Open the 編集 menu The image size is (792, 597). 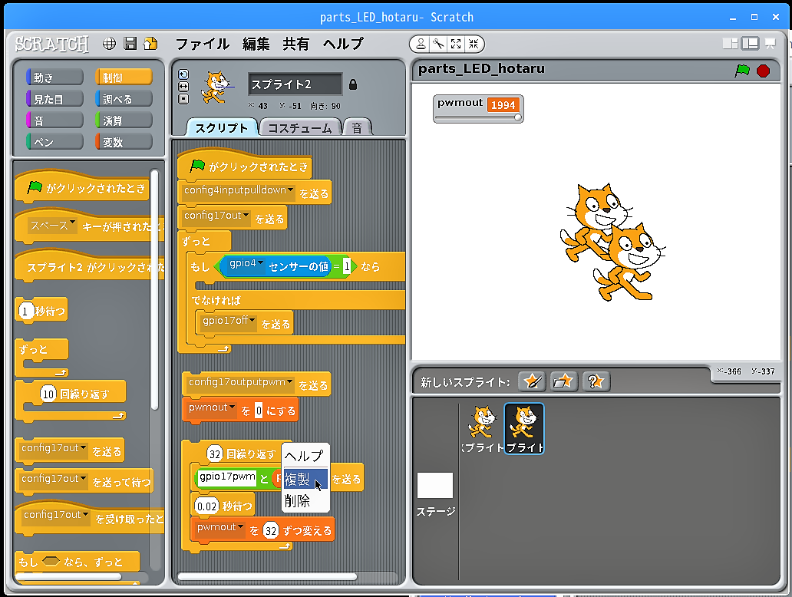256,44
